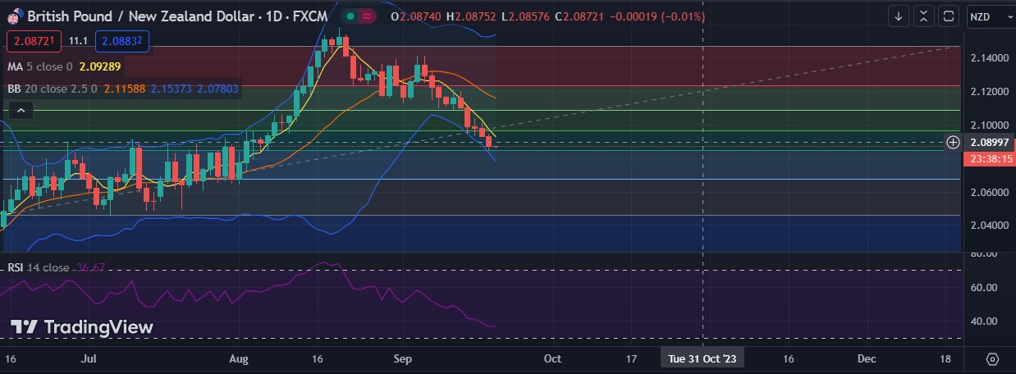
Task: Click the open price O2.08740 value
Action: click(417, 16)
